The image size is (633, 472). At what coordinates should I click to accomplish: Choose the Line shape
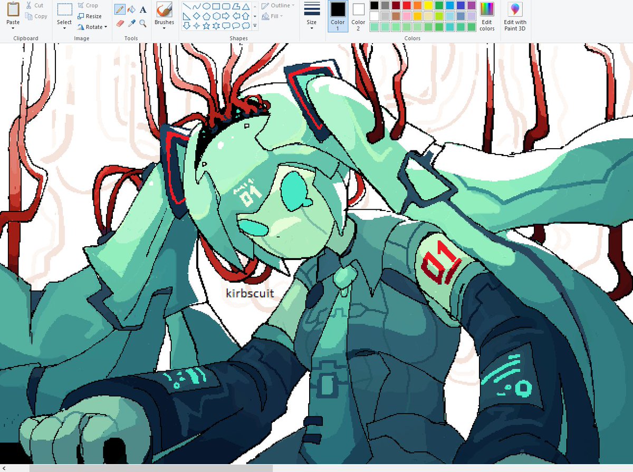(x=187, y=6)
